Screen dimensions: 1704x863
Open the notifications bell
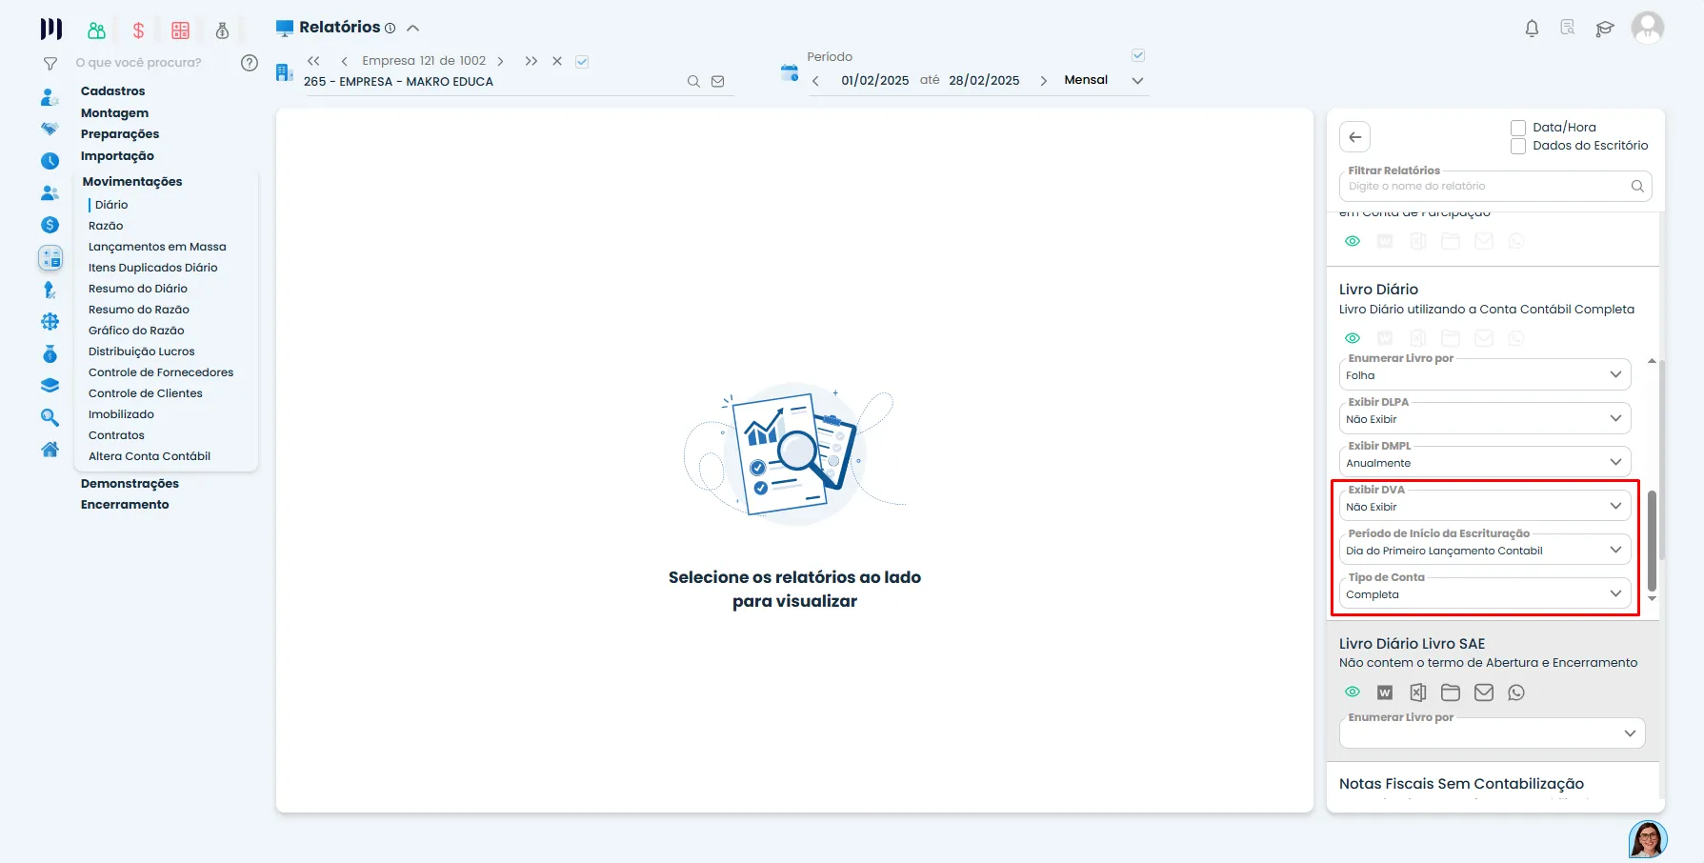click(1532, 29)
